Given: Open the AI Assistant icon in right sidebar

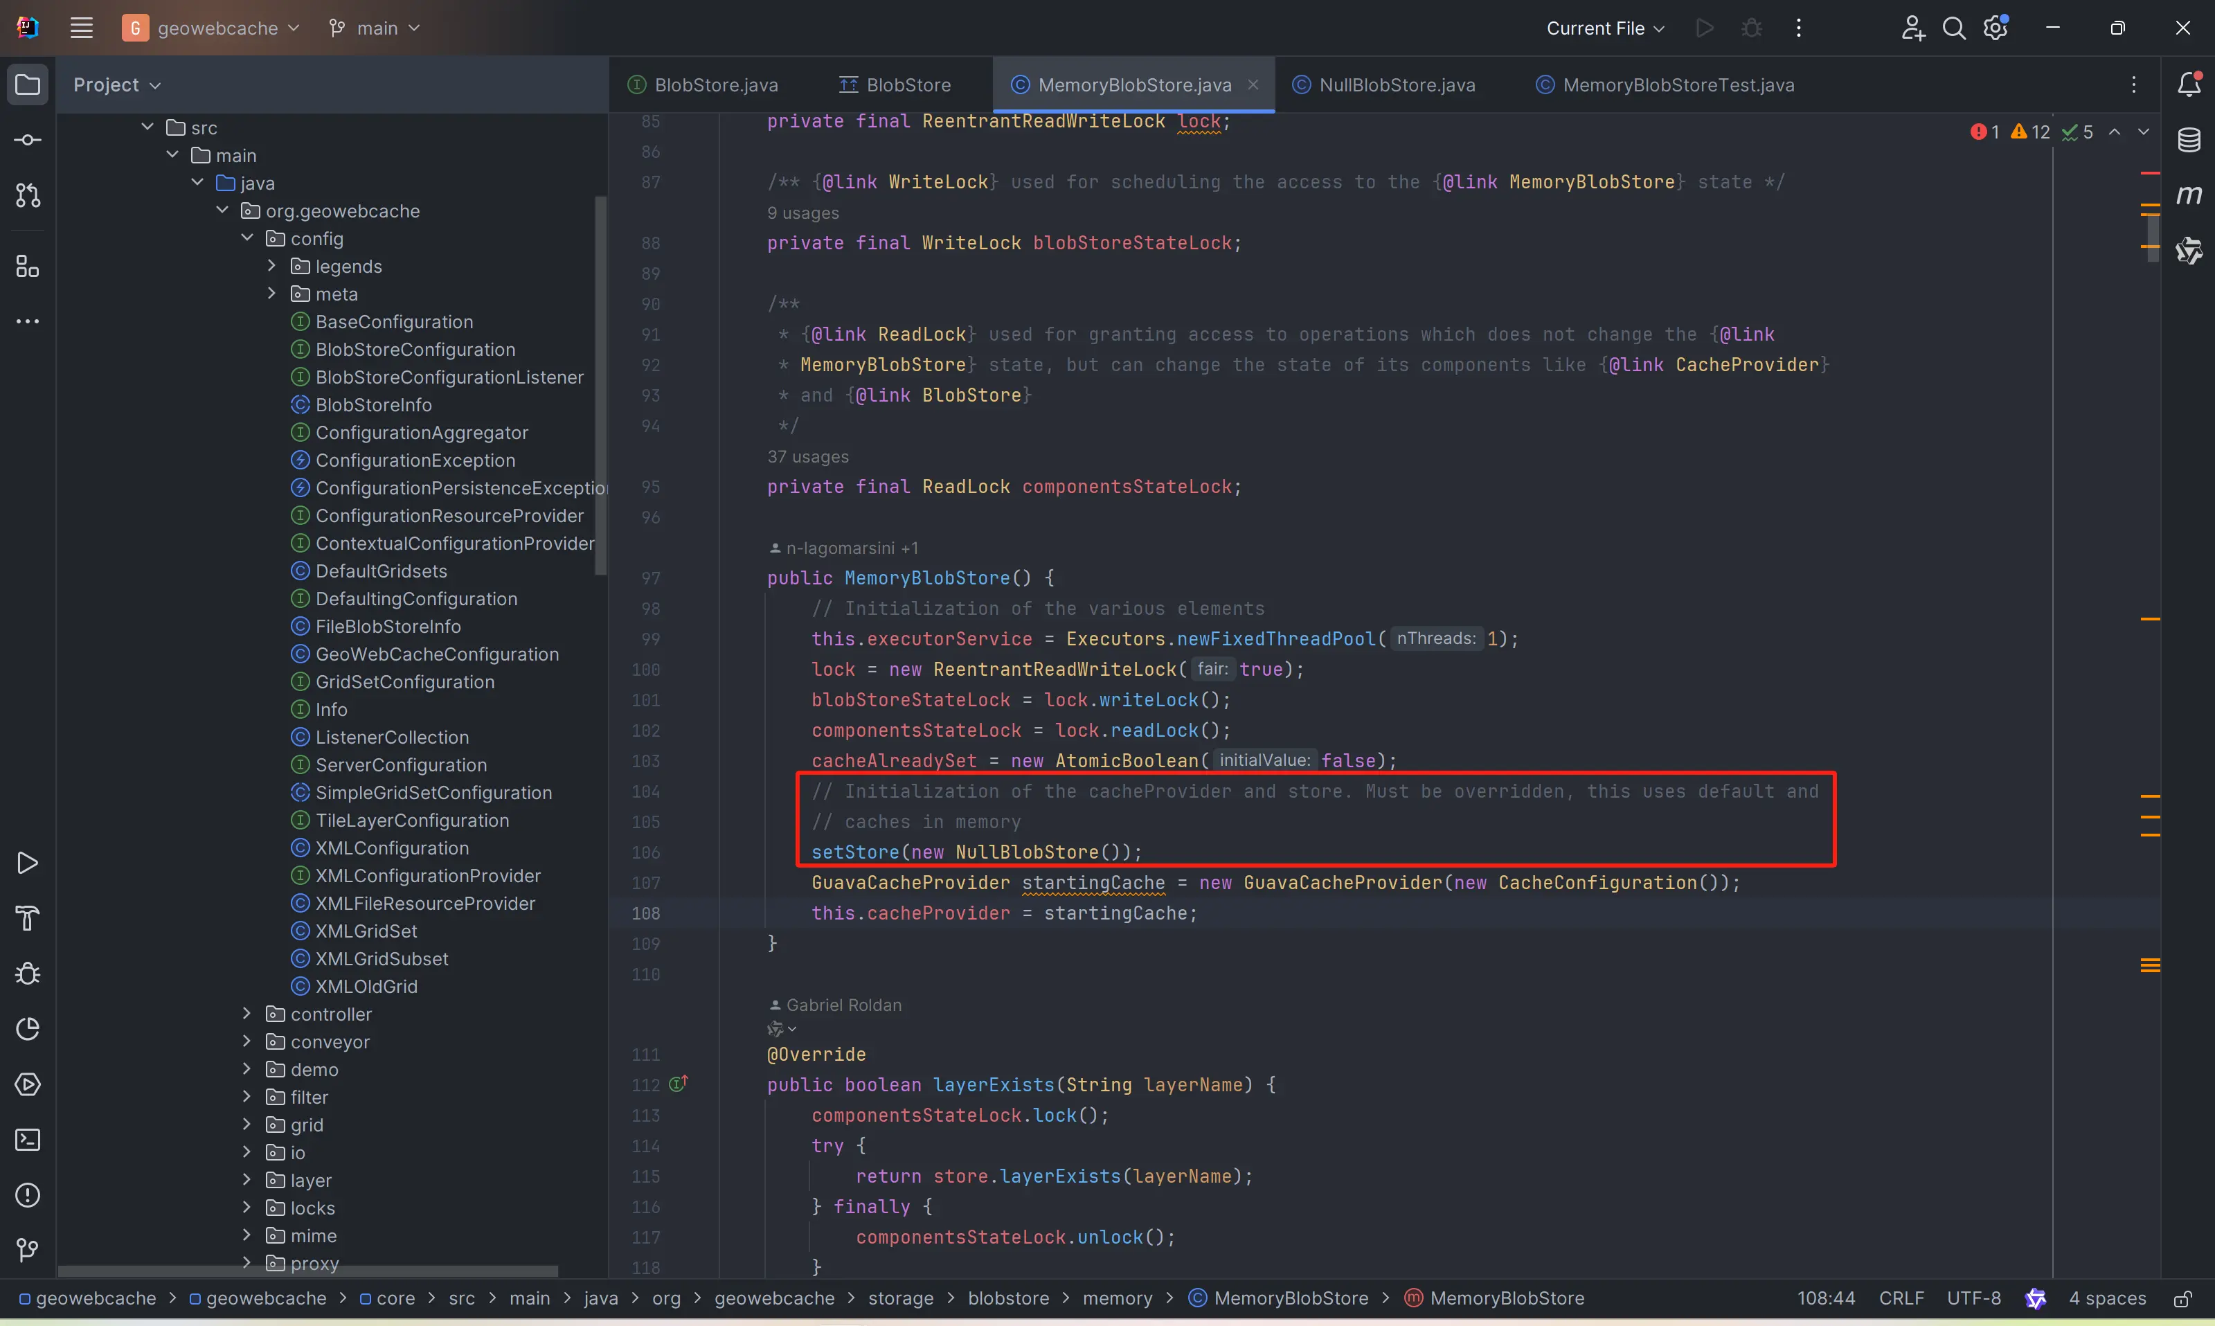Looking at the screenshot, I should pyautogui.click(x=2189, y=251).
